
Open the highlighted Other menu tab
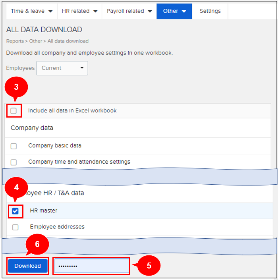pyautogui.click(x=174, y=11)
